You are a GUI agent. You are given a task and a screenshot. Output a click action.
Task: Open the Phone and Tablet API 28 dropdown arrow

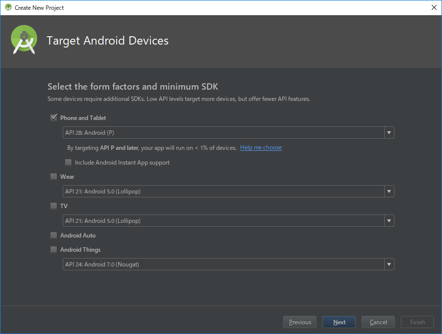pos(389,133)
